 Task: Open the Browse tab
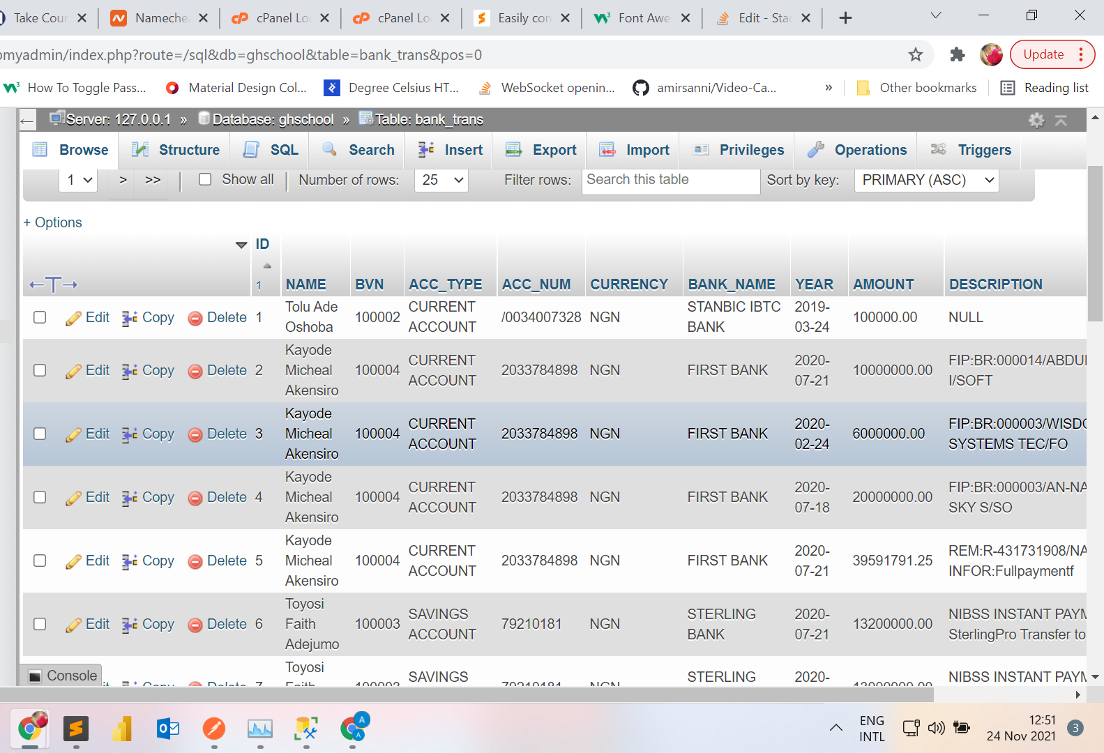point(70,150)
